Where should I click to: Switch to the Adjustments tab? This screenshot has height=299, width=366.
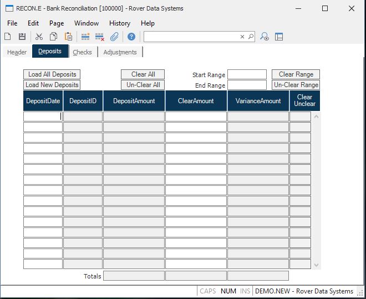[120, 52]
